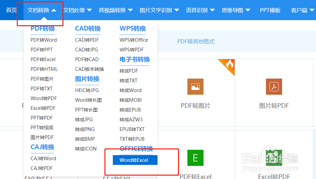Image resolution: width=316 pixels, height=179 pixels.
Task: Select PPT转视频 menu entry
Action: click(x=42, y=128)
